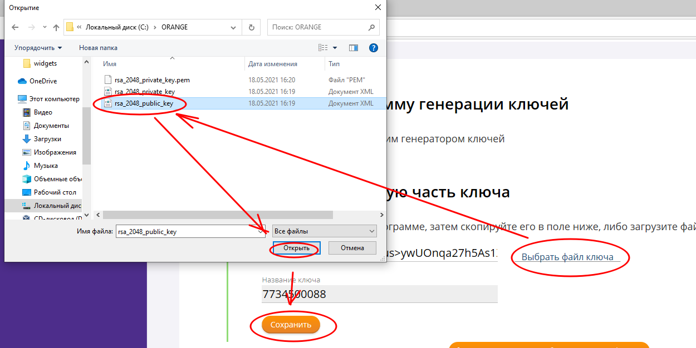The width and height of the screenshot is (696, 348).
Task: Open the Все файлы type dropdown
Action: click(324, 231)
